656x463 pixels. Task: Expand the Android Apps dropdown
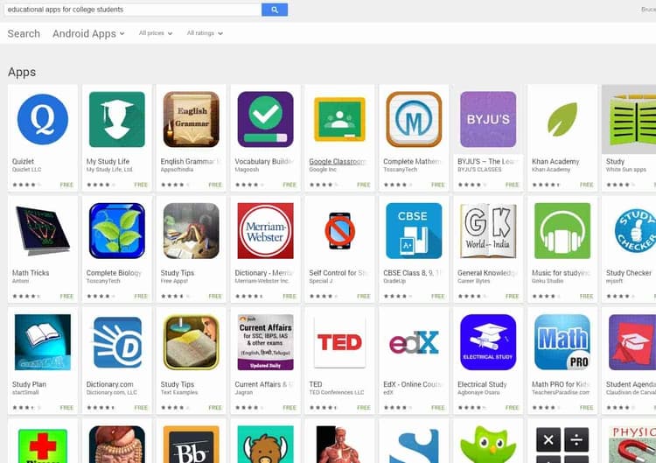88,33
